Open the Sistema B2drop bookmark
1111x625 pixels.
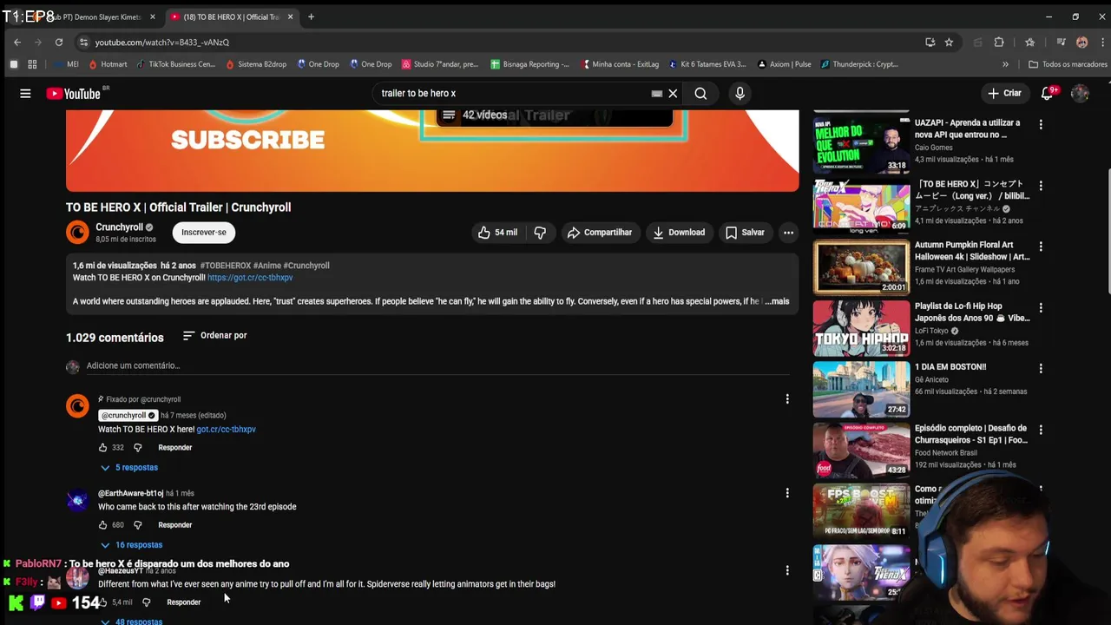click(x=256, y=64)
